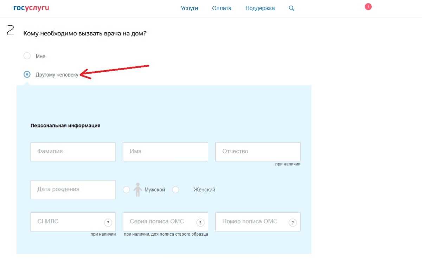This screenshot has height=264, width=422.
Task: Click the gray person gender icon
Action: click(x=138, y=190)
